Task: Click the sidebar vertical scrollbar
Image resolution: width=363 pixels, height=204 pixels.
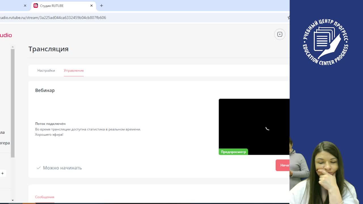Action: click(x=12, y=103)
